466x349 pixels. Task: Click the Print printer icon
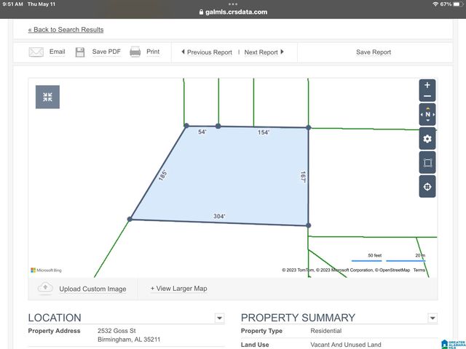tap(135, 52)
